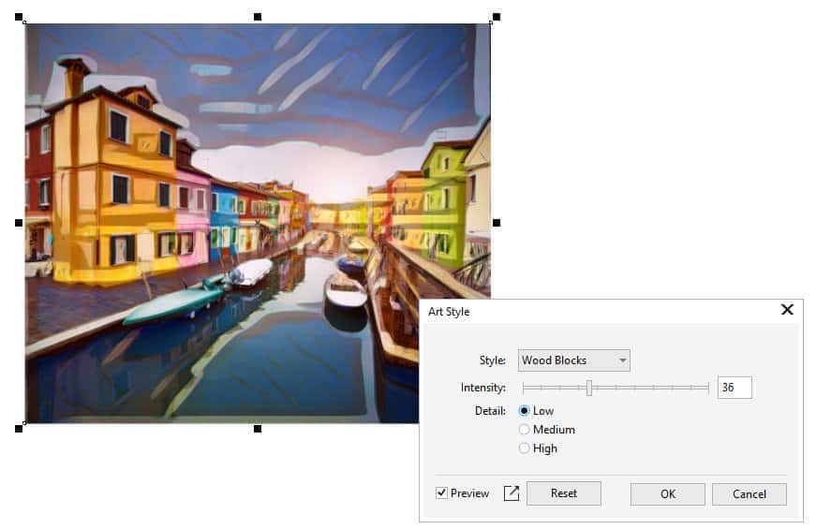
Task: Click the Reset button
Action: [564, 493]
